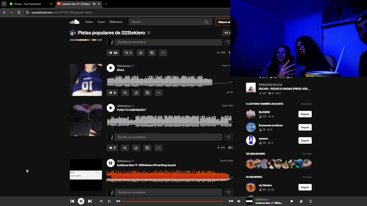Skip to next track in player bar

pos(90,201)
